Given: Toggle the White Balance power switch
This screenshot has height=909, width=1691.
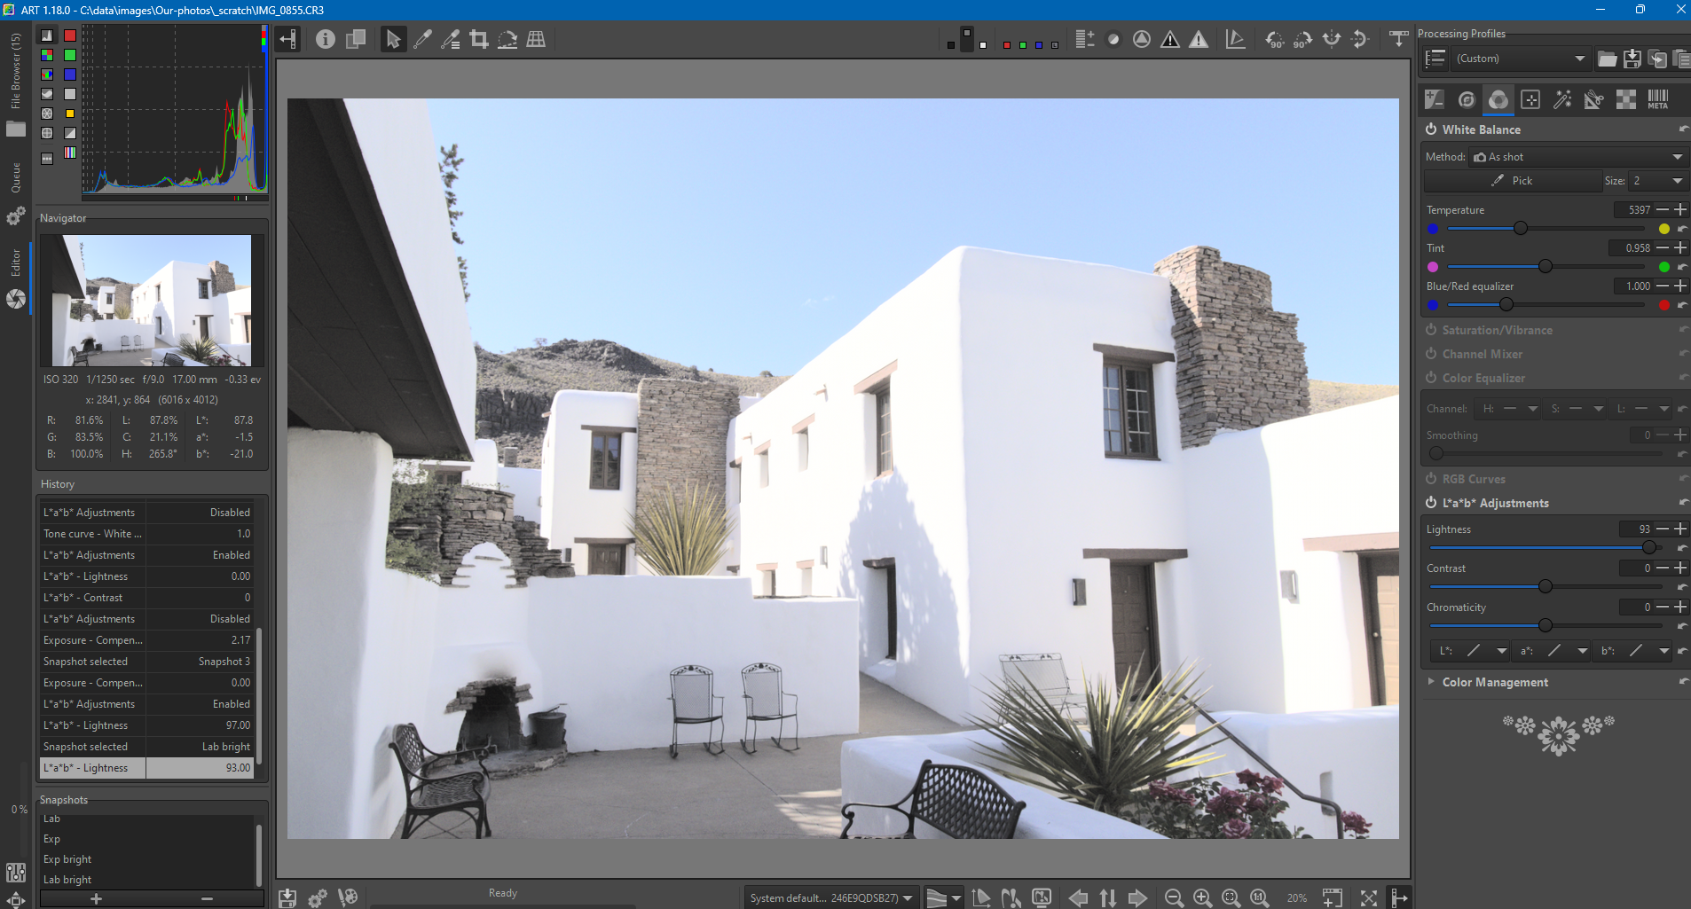Looking at the screenshot, I should (1431, 129).
